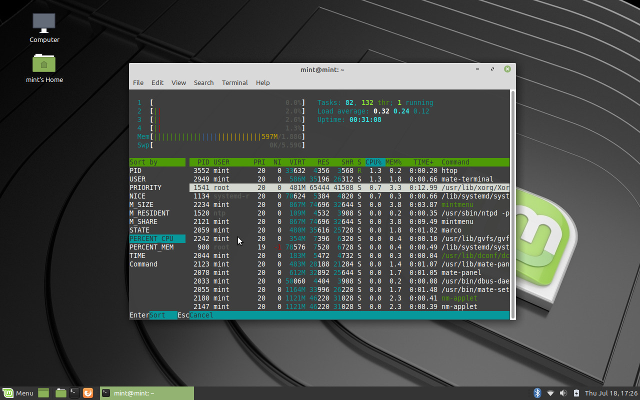
Task: Open Bluetooth options from the system tray
Action: coord(537,393)
